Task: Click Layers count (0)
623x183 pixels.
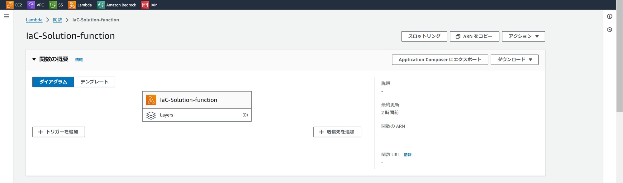Action: (x=245, y=115)
